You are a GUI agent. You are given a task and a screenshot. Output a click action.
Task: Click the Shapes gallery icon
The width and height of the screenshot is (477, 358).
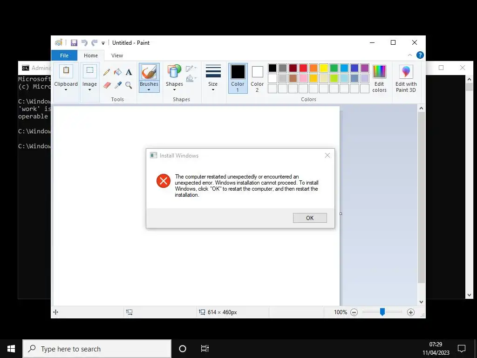[174, 71]
